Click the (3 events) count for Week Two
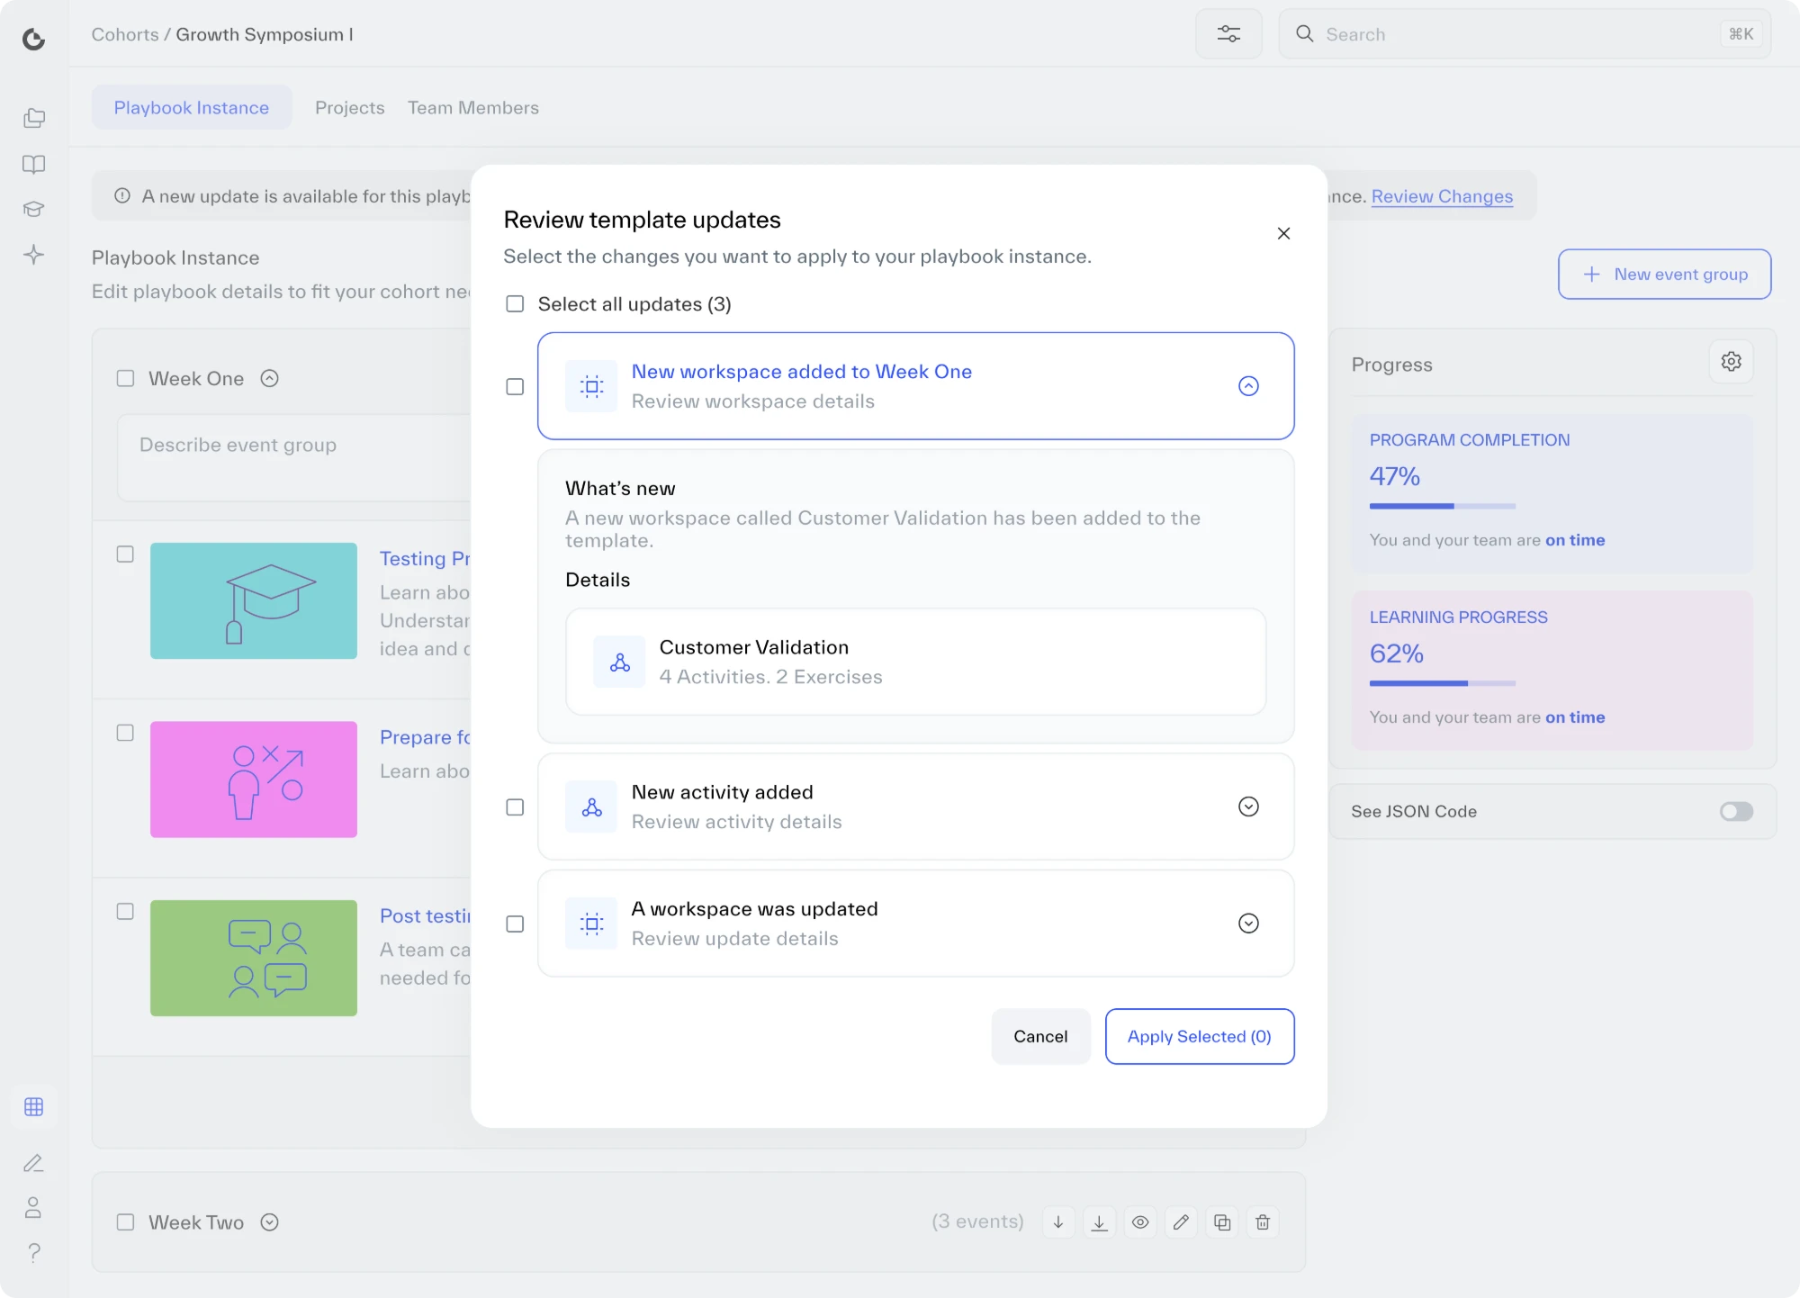 point(977,1221)
